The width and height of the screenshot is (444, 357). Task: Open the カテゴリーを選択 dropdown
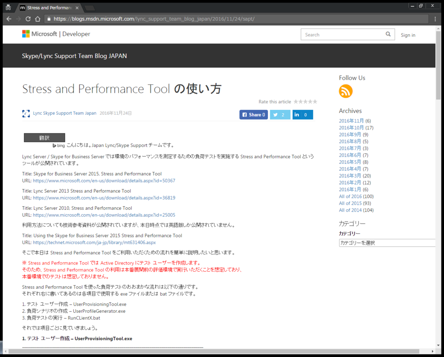click(x=387, y=243)
